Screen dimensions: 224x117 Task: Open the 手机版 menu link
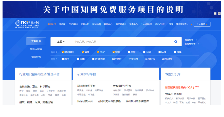tap(62, 24)
